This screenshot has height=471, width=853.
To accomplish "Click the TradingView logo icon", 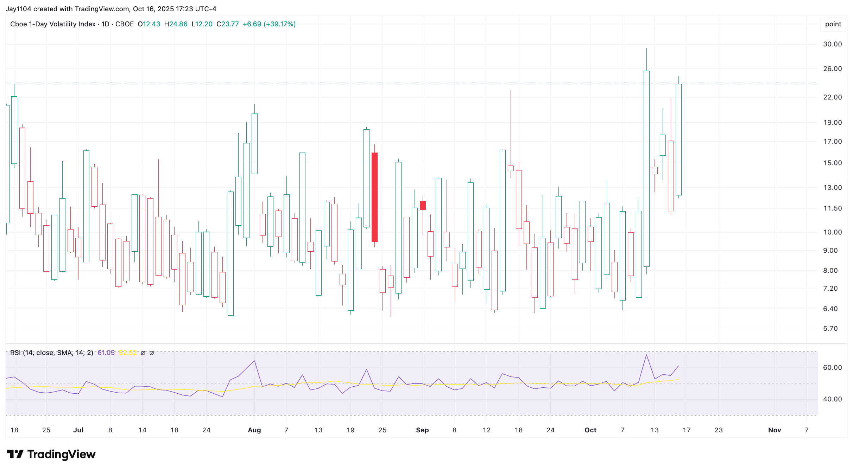I will 15,454.
